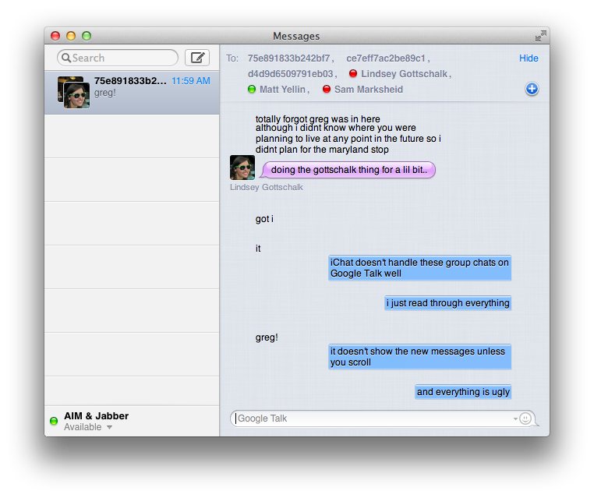Click the green status dot beside Matt Yellin
The height and width of the screenshot is (498, 594).
click(252, 90)
